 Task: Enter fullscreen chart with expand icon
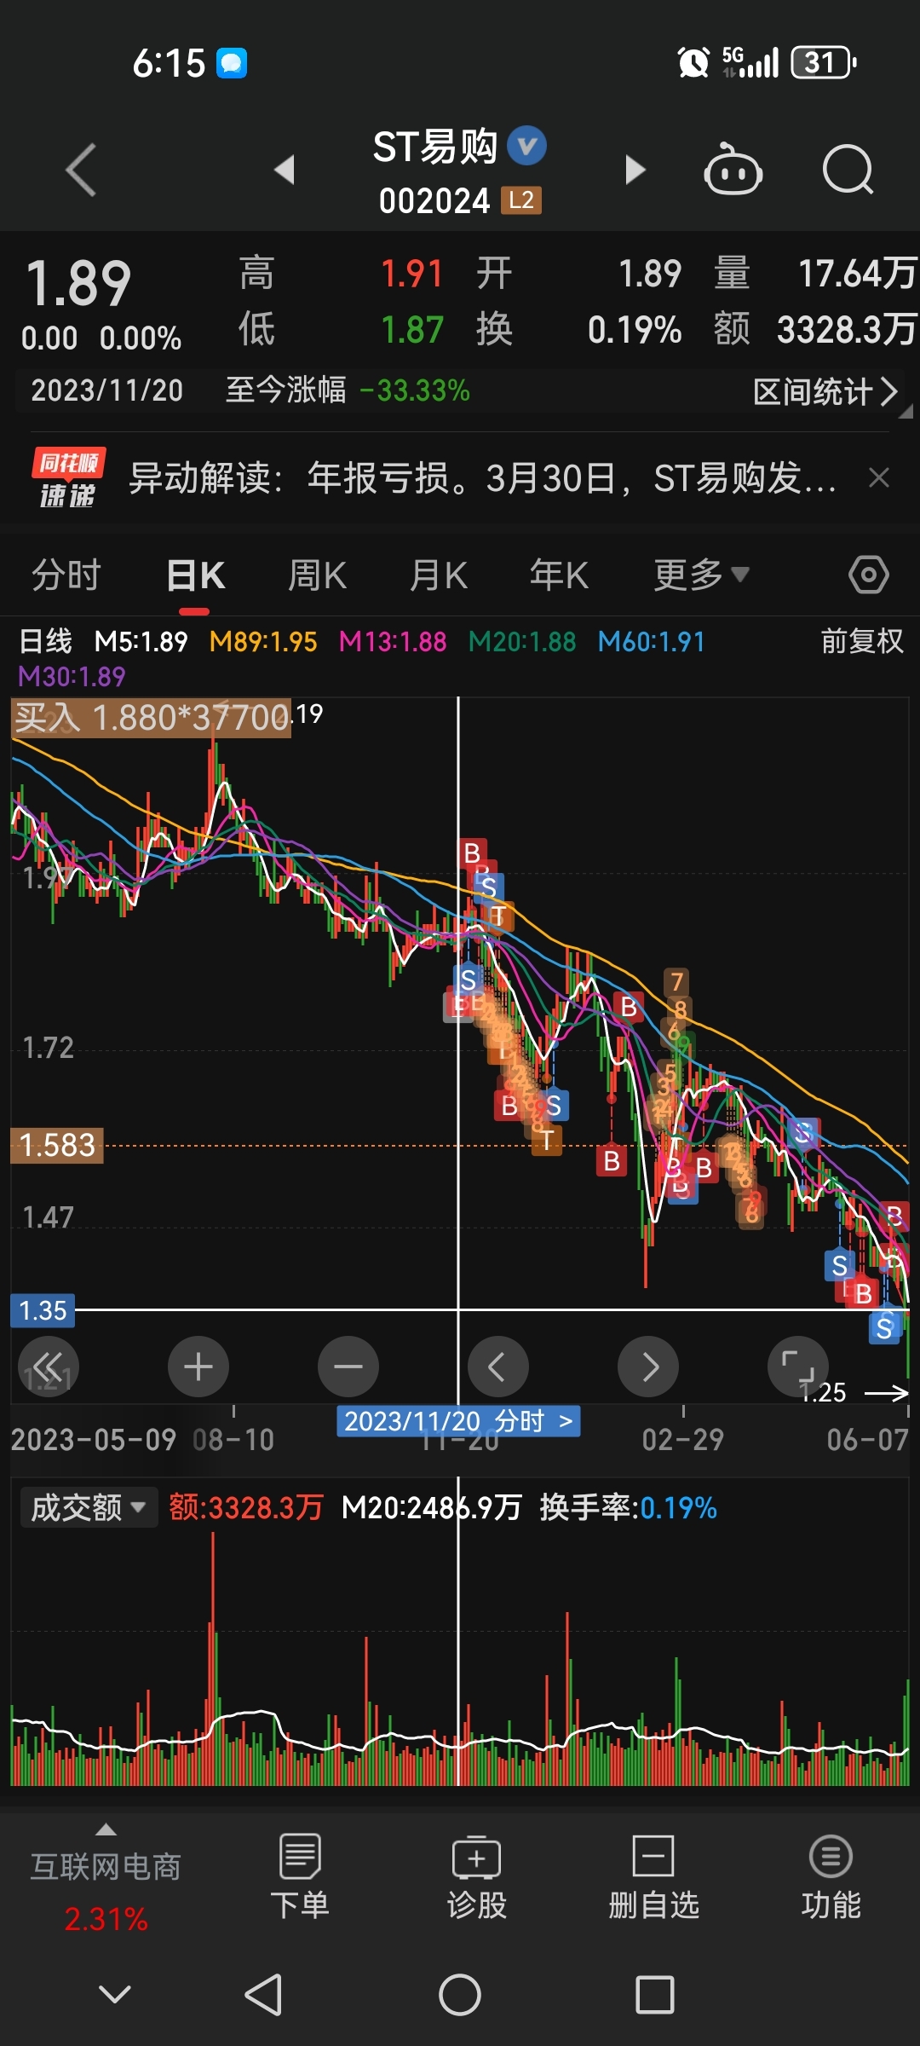[x=798, y=1367]
